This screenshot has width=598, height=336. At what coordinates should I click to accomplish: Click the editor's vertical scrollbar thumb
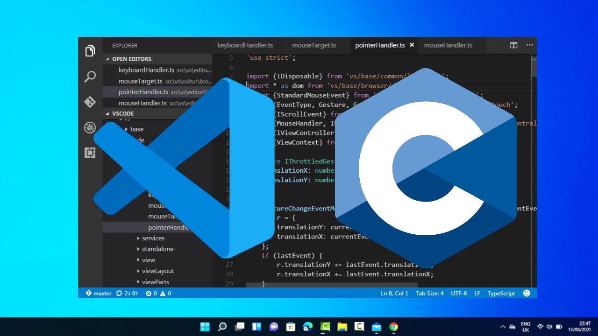534,68
